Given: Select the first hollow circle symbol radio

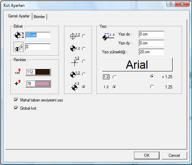Looking at the screenshot, I should (x=84, y=36).
